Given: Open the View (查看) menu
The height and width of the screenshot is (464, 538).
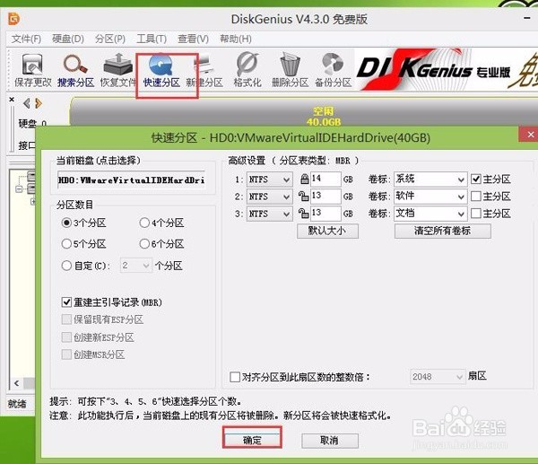Looking at the screenshot, I should 193,39.
